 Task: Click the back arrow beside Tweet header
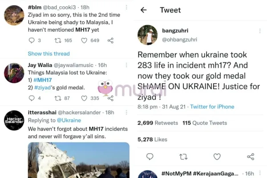[x=143, y=10]
